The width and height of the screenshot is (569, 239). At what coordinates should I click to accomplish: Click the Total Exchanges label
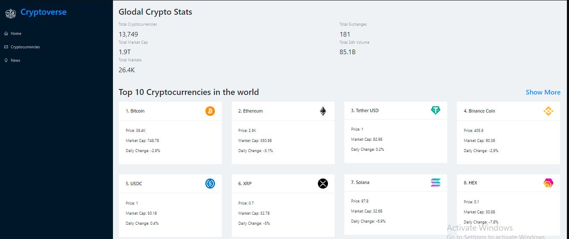353,24
